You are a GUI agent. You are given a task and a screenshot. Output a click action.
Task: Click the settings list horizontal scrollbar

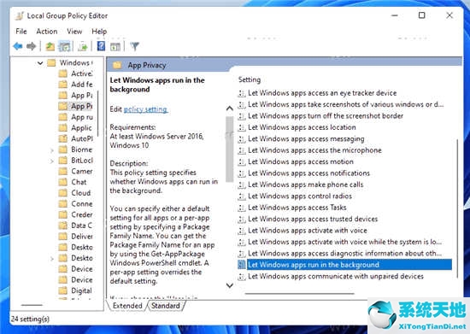coord(299,294)
